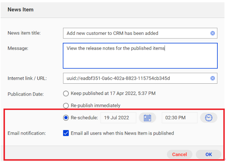Image resolution: width=226 pixels, height=162 pixels.
Task: Confirm the News Item with OK
Action: (209, 154)
